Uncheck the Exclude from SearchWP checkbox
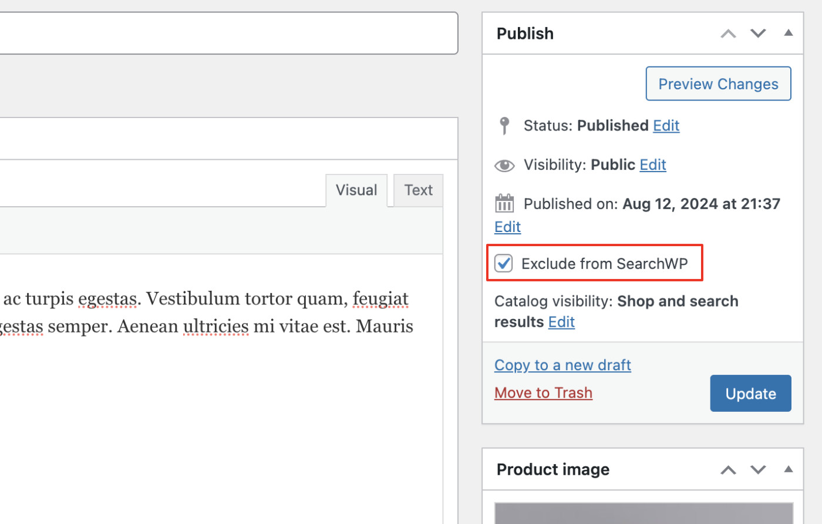822x524 pixels. tap(504, 263)
